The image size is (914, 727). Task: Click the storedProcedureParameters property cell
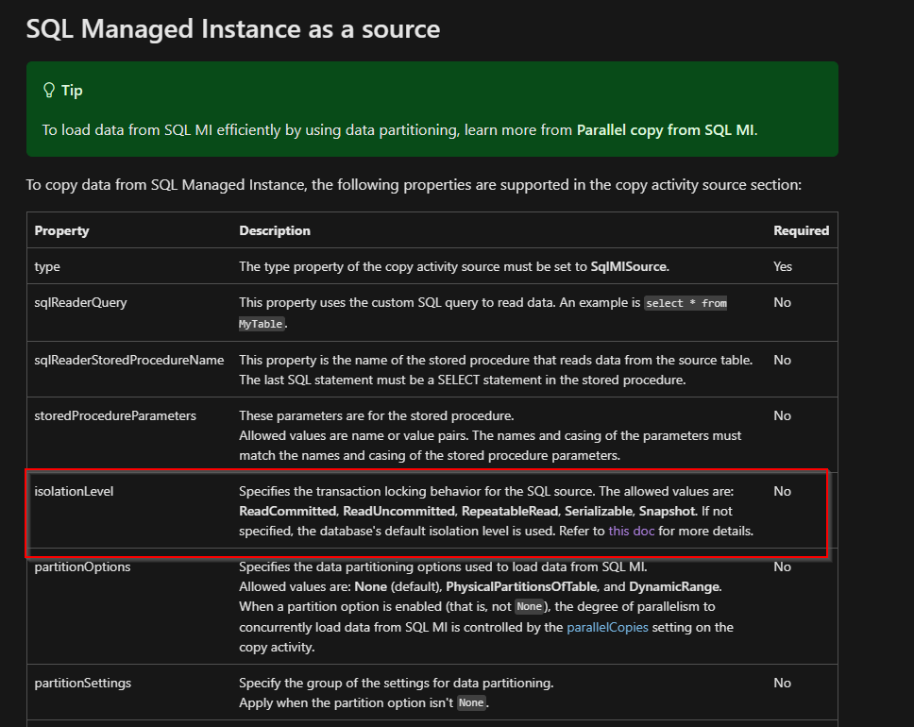pyautogui.click(x=115, y=415)
